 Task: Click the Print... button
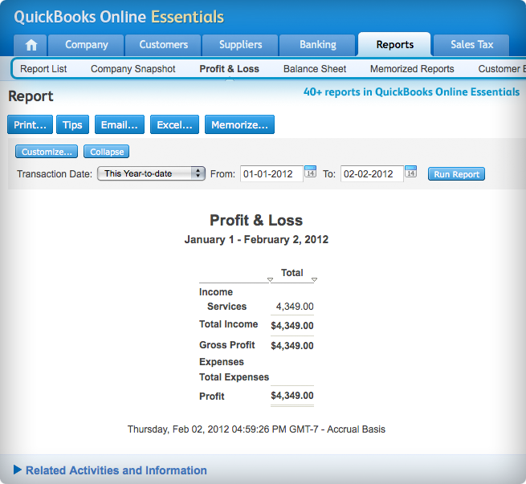point(30,124)
